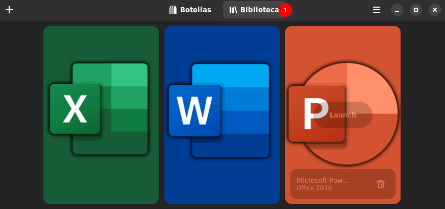Screen dimensions: 445x209
Task: Maximize the Bottles window
Action: click(x=416, y=10)
